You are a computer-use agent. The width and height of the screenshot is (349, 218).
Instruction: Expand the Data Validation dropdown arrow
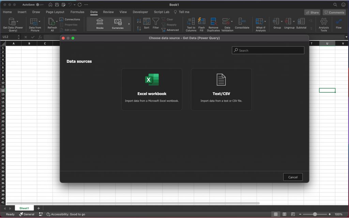[x=232, y=21]
